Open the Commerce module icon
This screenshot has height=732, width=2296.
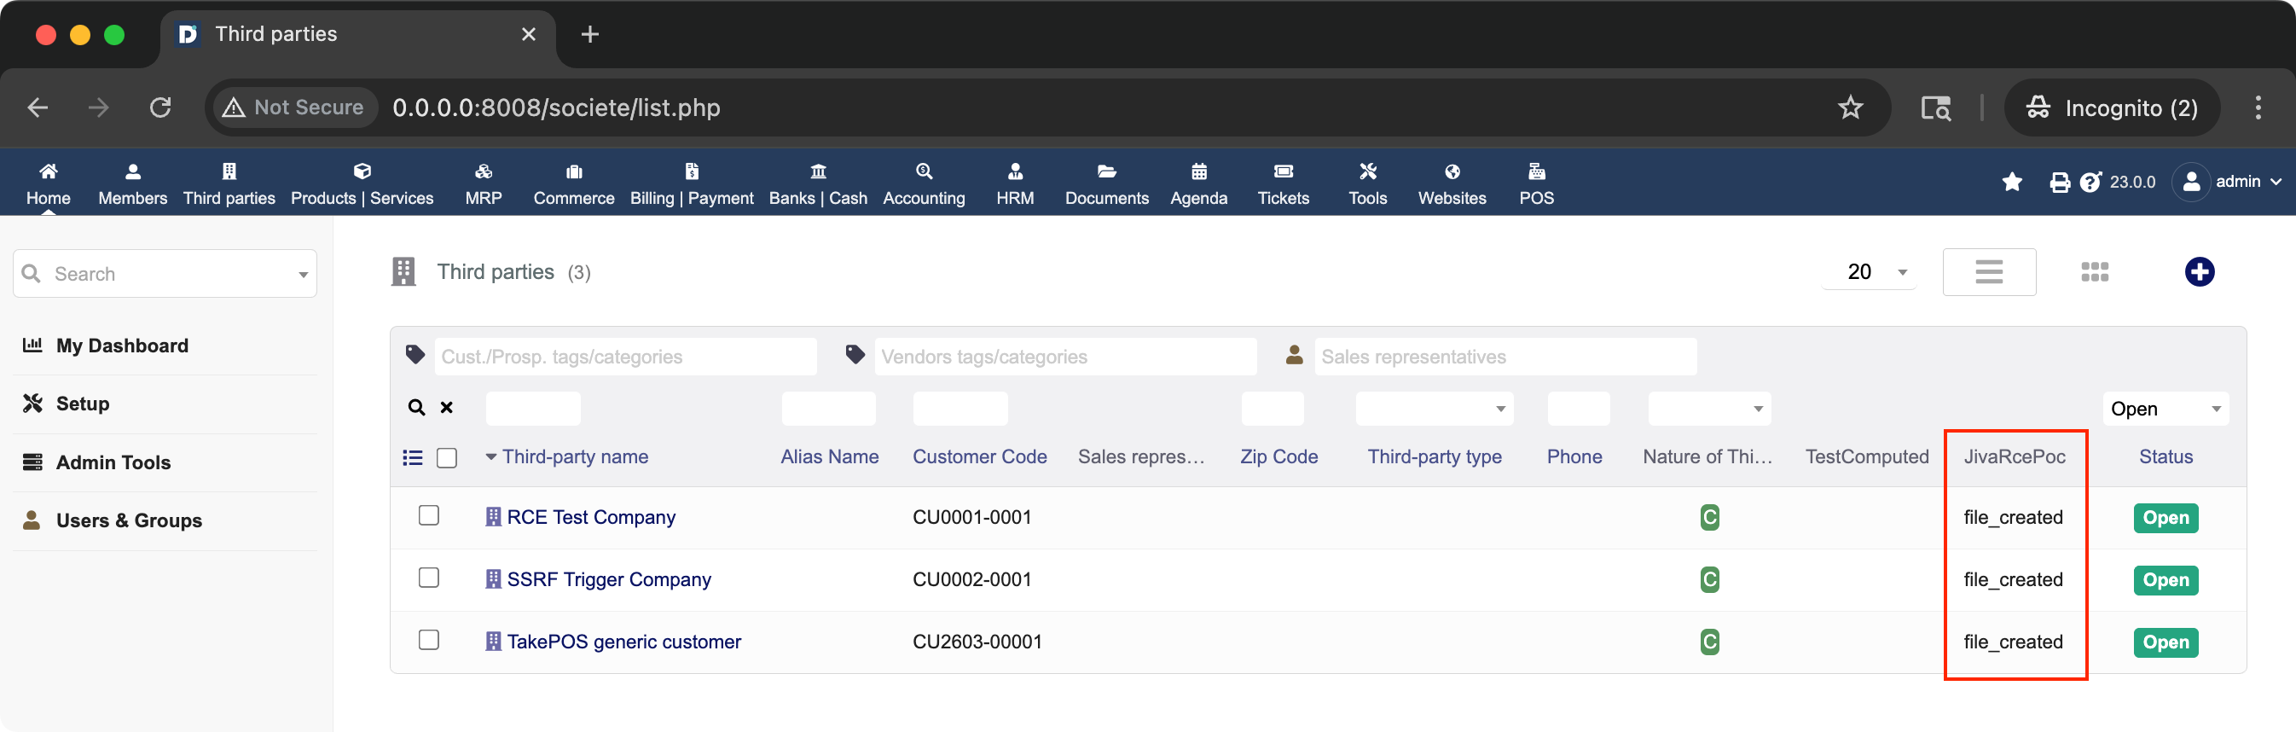574,171
